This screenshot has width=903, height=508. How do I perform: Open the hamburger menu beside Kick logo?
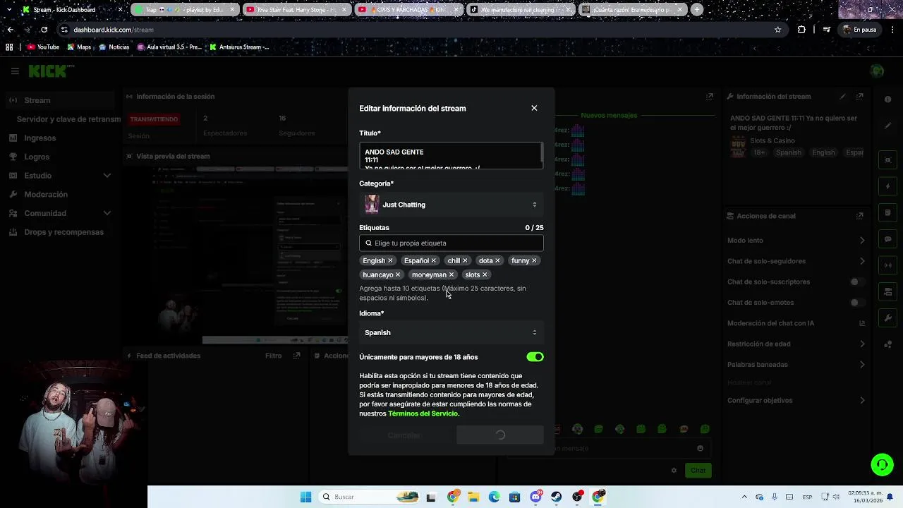click(15, 71)
